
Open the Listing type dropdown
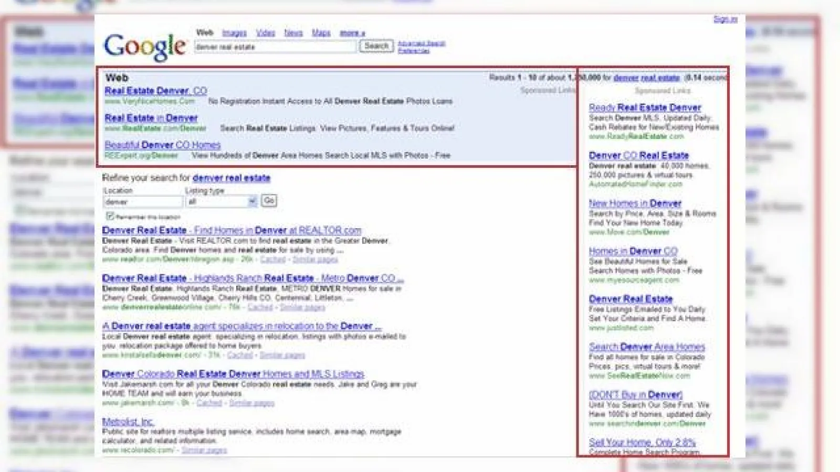(221, 201)
